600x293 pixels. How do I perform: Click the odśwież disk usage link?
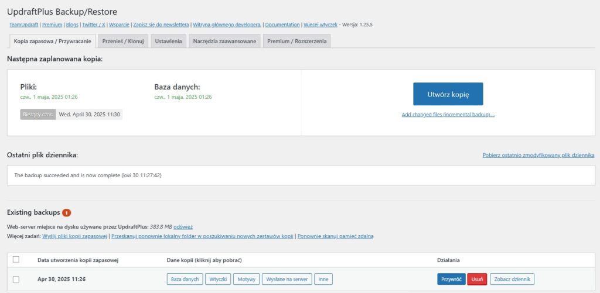tap(183, 227)
